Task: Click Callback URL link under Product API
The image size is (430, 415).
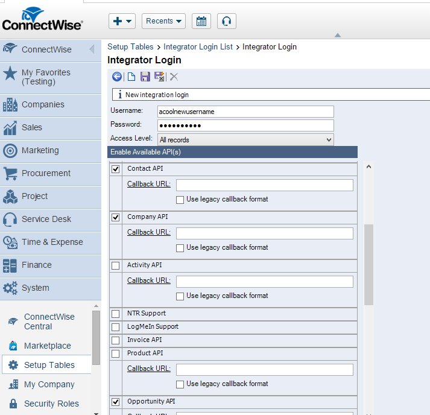Action: click(x=149, y=369)
